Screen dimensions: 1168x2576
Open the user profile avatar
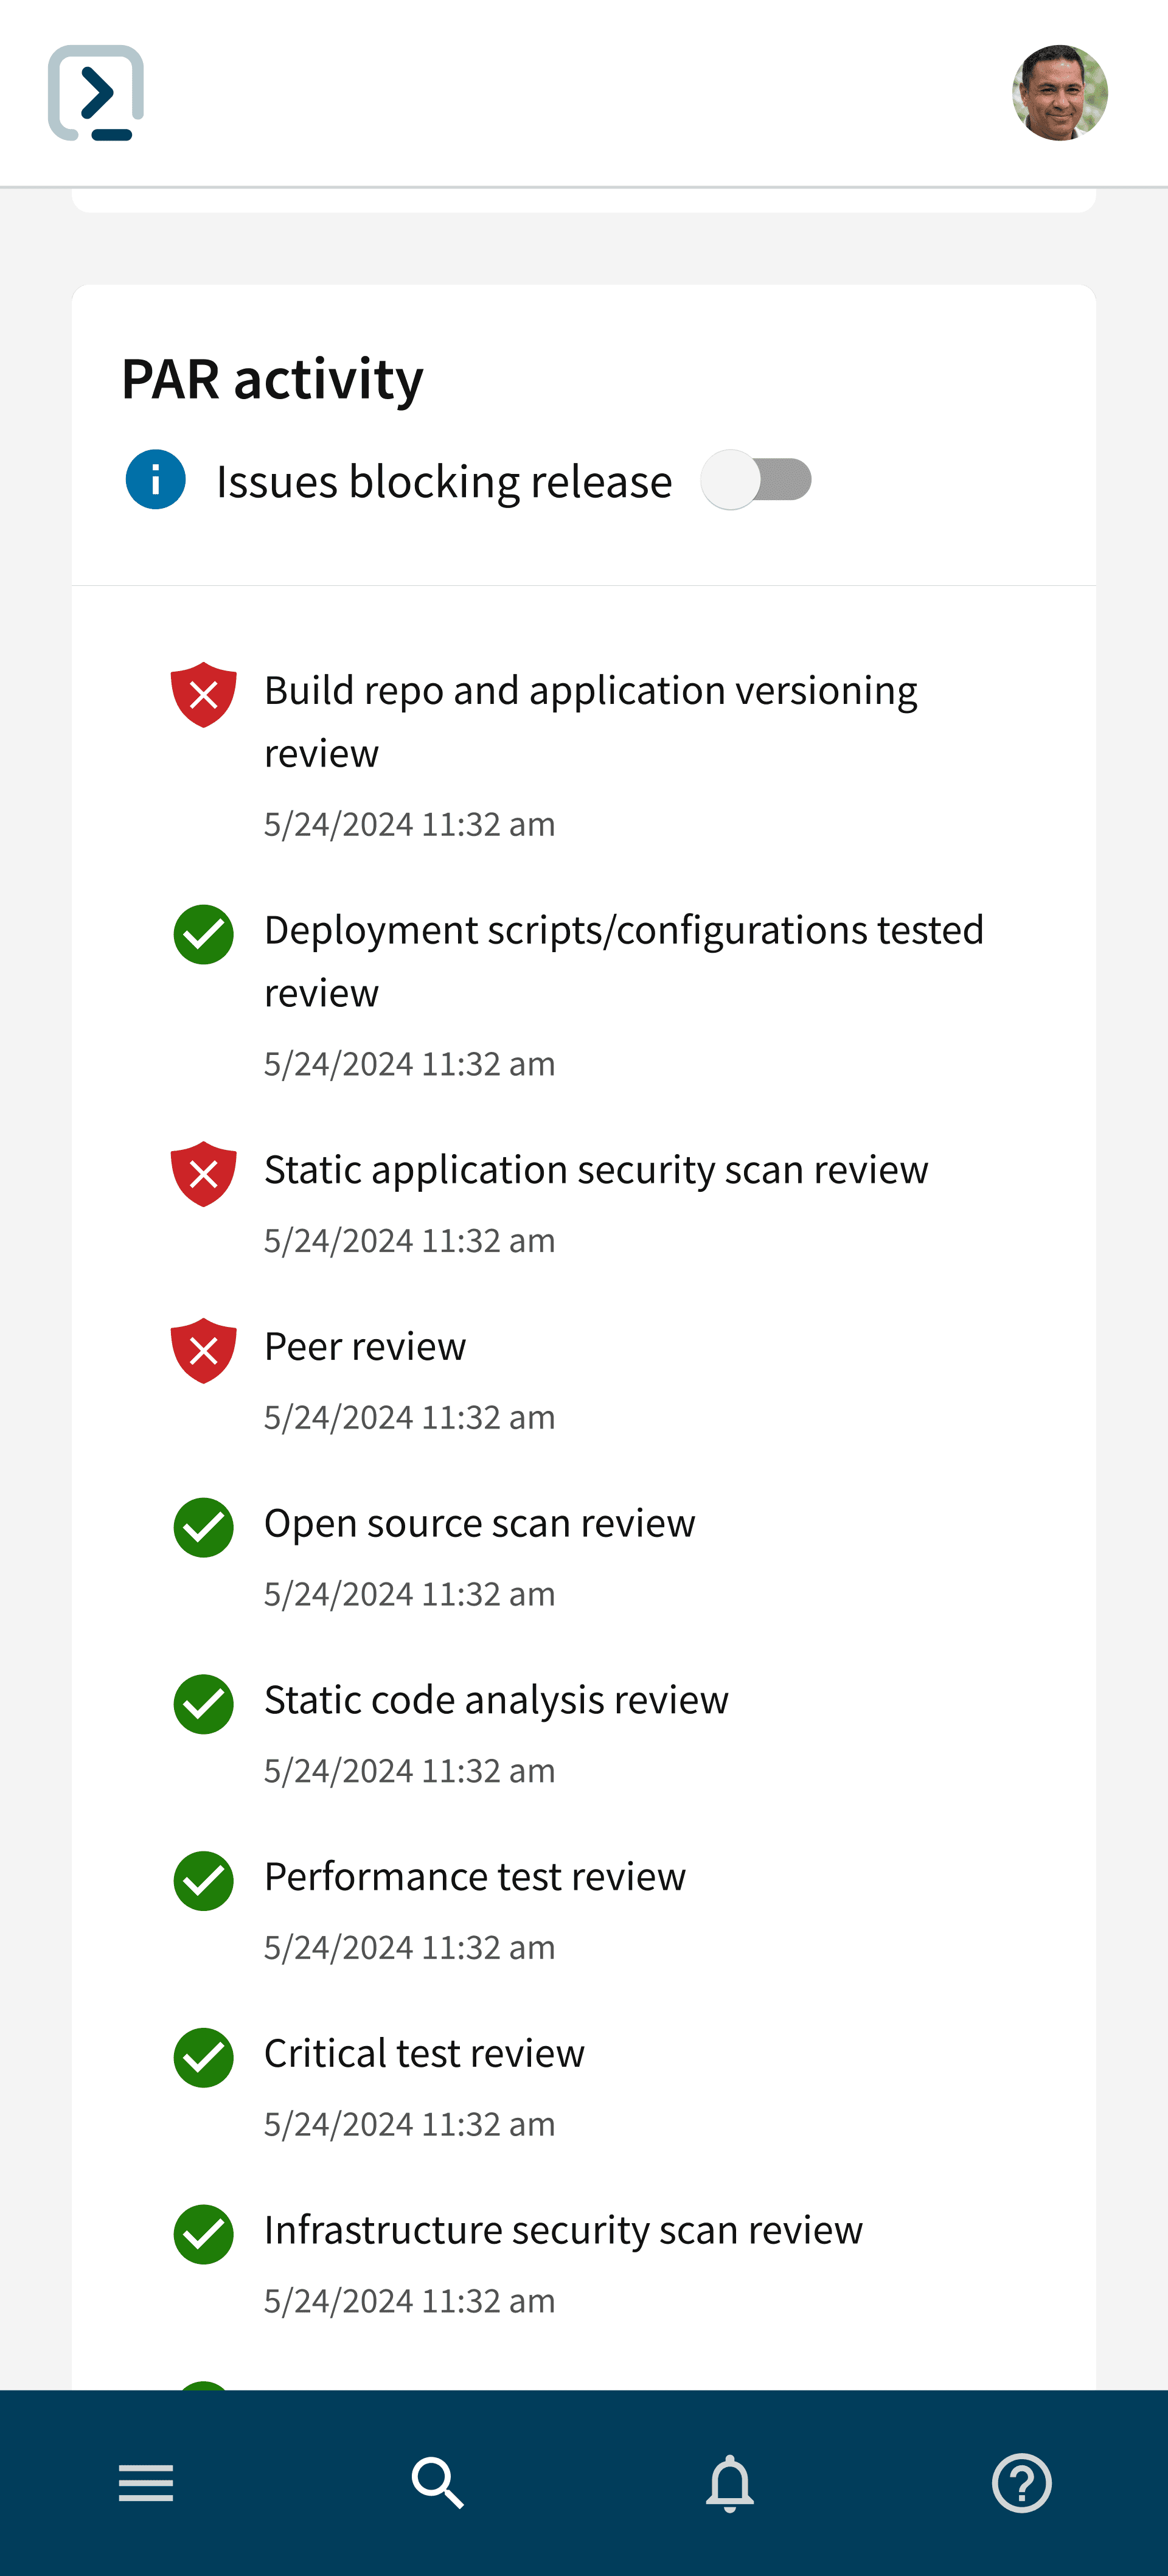click(1060, 93)
